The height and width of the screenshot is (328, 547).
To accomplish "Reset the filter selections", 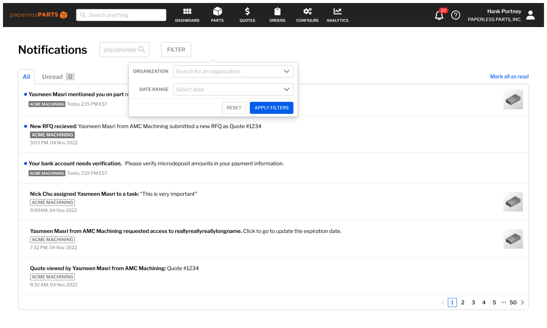I will point(234,107).
